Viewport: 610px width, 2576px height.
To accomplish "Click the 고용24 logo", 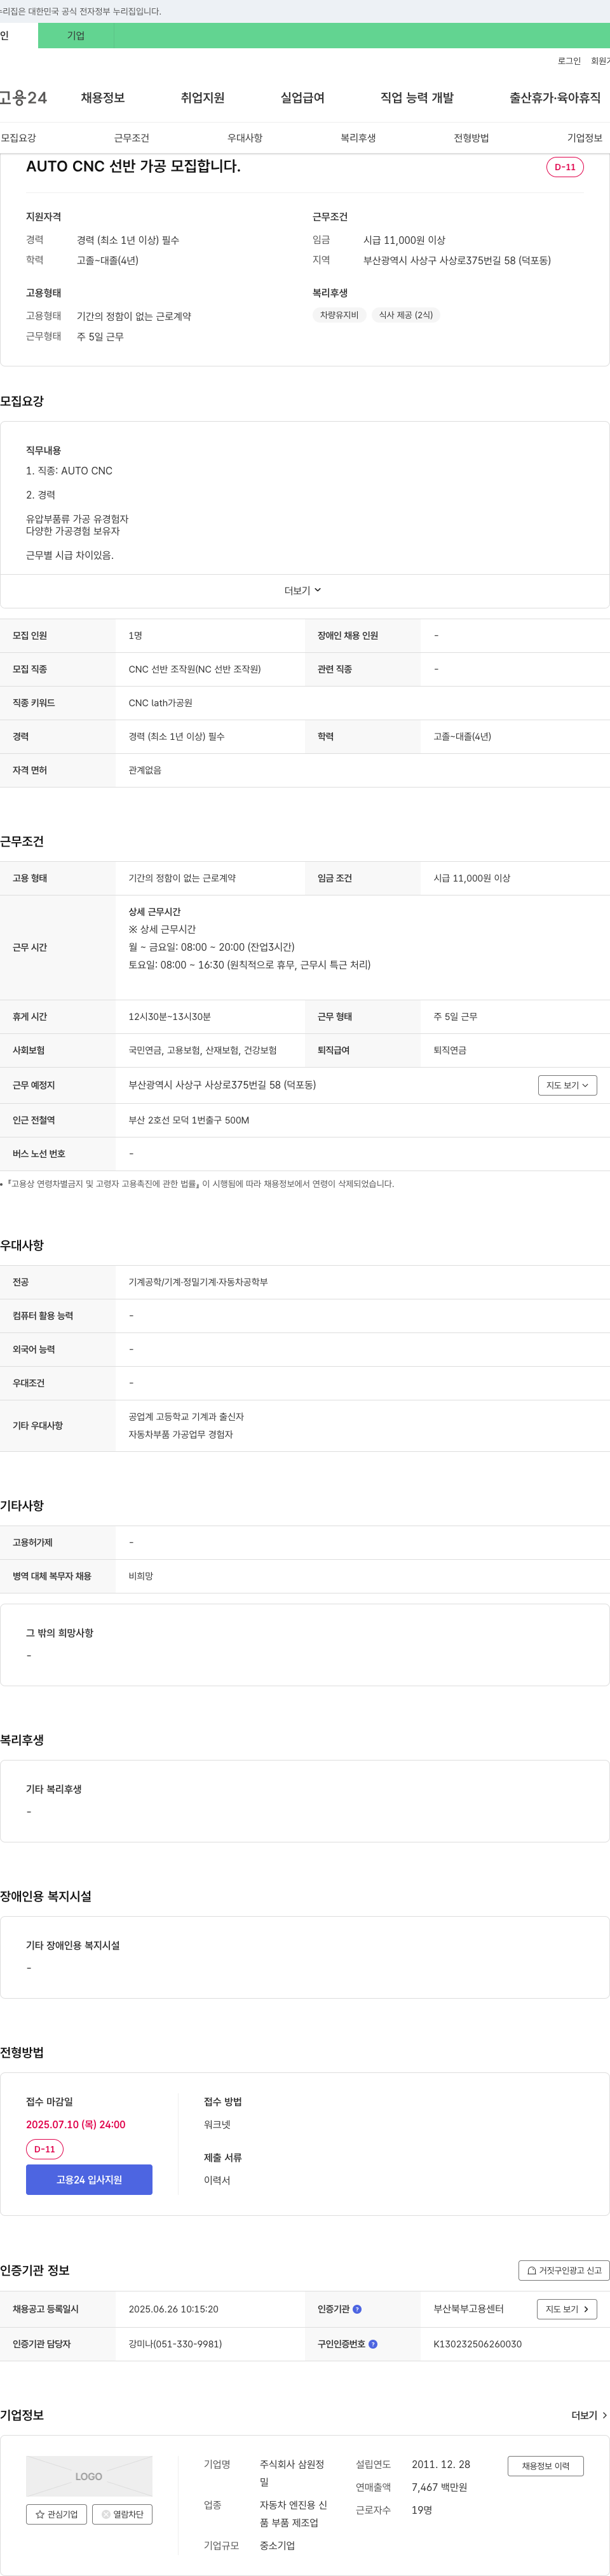I will pyautogui.click(x=23, y=98).
